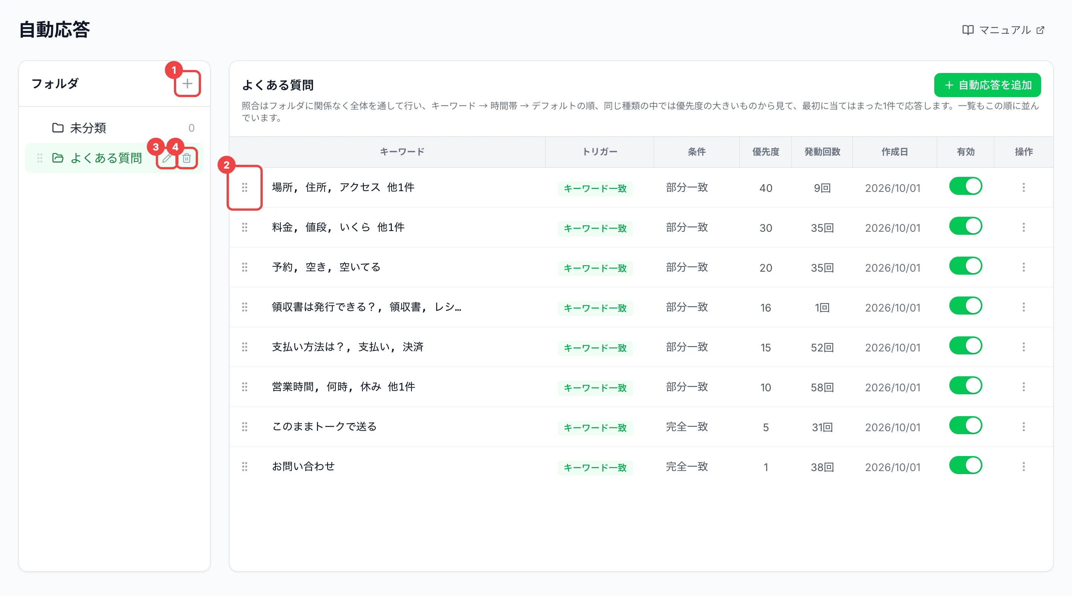Click the drag handle of the 領収書 row
1072x596 pixels.
click(245, 307)
